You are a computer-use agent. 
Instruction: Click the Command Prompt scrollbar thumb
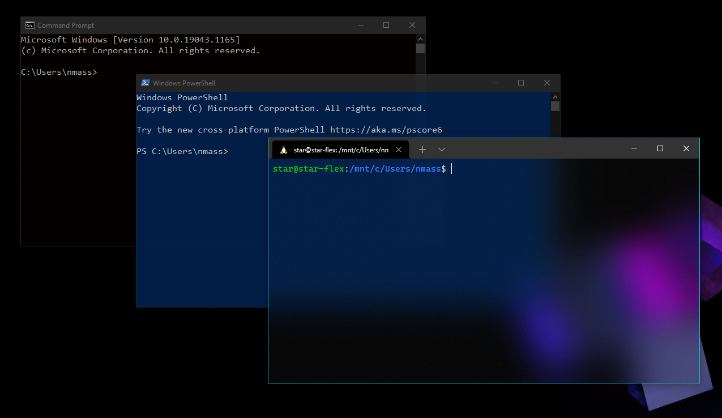point(420,48)
